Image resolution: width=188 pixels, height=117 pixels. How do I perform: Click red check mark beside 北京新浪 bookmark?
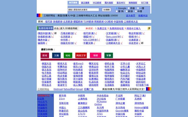[x=71, y=37]
